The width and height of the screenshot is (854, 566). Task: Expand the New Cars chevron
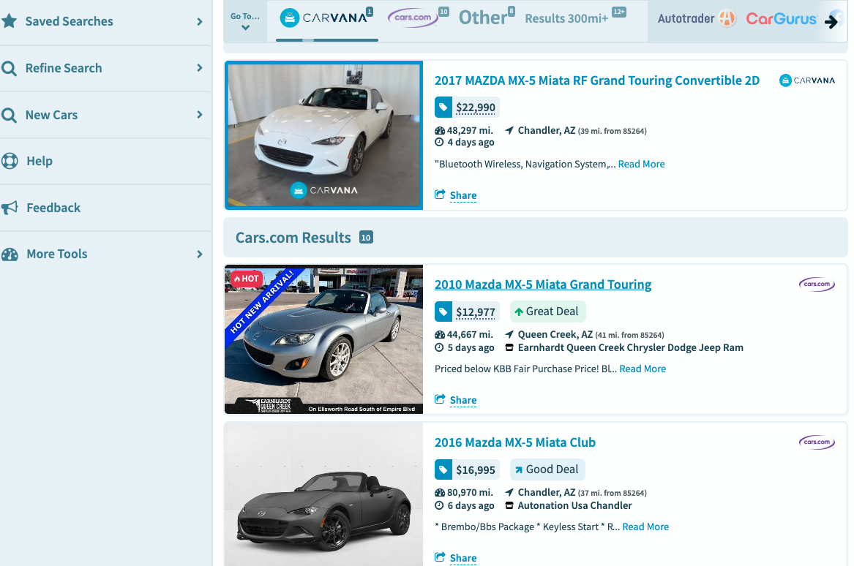coord(199,115)
